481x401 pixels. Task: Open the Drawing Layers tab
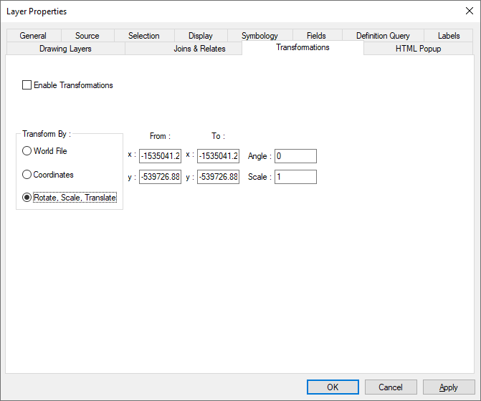click(65, 49)
